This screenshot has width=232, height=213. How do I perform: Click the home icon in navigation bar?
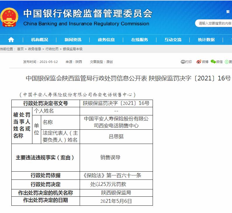[11, 40]
